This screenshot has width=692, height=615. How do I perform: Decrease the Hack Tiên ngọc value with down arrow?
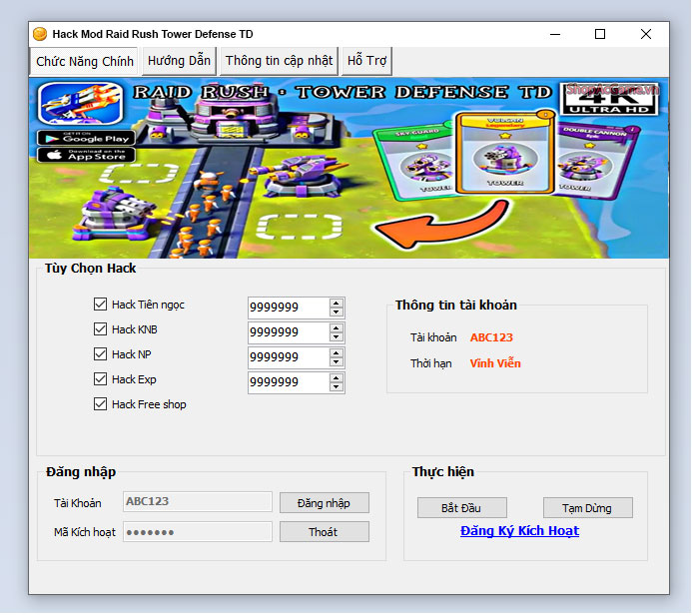(x=337, y=311)
